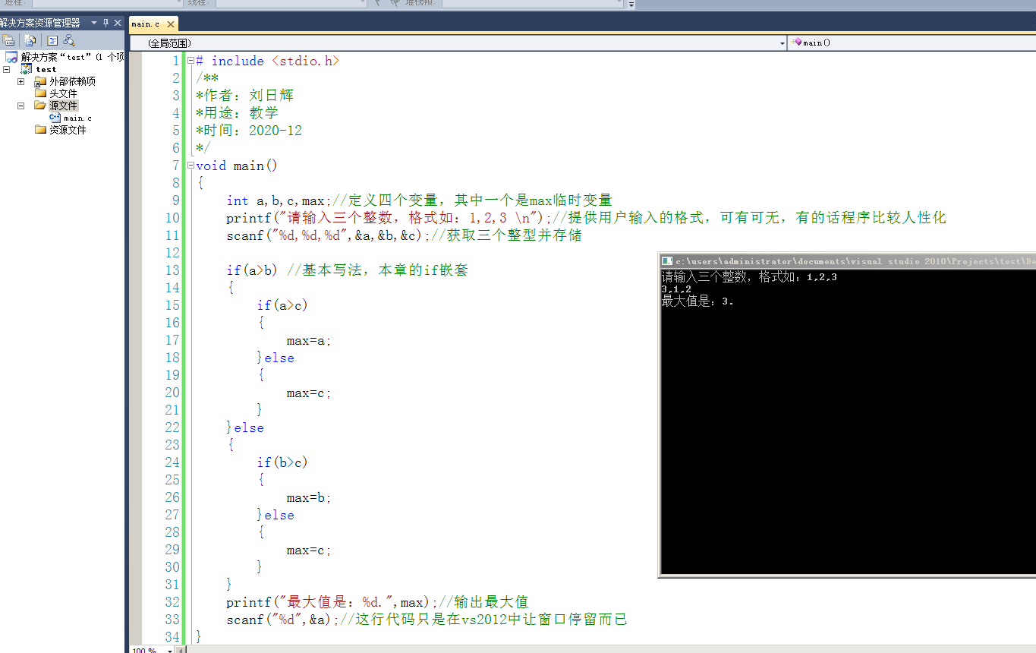Click 'max=a;' assignment in code
1036x653 pixels.
point(310,340)
